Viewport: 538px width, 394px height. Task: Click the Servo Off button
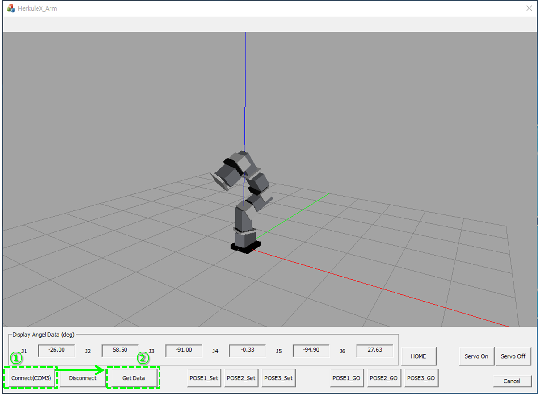[x=513, y=356]
